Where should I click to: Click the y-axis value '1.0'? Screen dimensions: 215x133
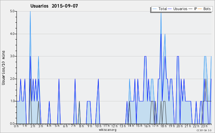coord(12,101)
